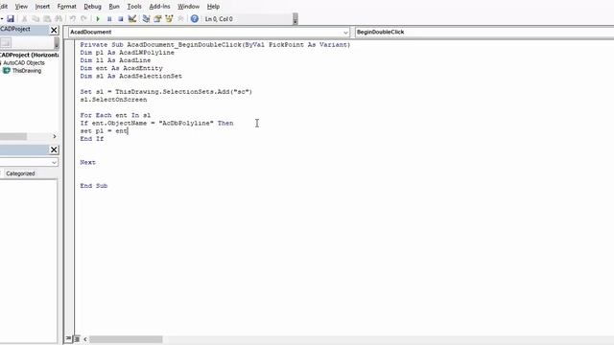The image size is (614, 345).
Task: Click 'Dim pl As AcadLWPolyline' line
Action: tap(128, 53)
